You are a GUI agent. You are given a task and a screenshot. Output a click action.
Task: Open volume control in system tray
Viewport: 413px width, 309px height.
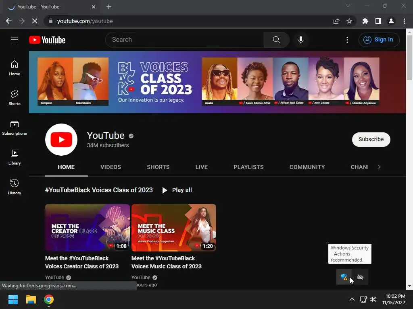pyautogui.click(x=373, y=299)
